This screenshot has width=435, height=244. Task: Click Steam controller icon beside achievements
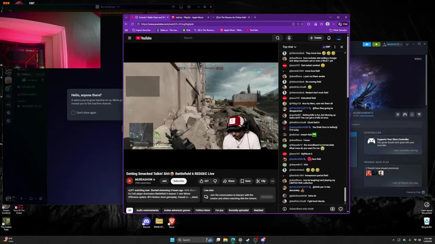[x=405, y=115]
